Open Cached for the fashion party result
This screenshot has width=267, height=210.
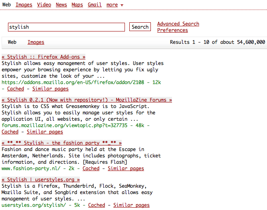(91, 168)
